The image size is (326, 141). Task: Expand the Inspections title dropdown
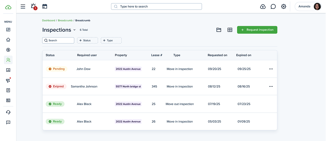(74, 30)
